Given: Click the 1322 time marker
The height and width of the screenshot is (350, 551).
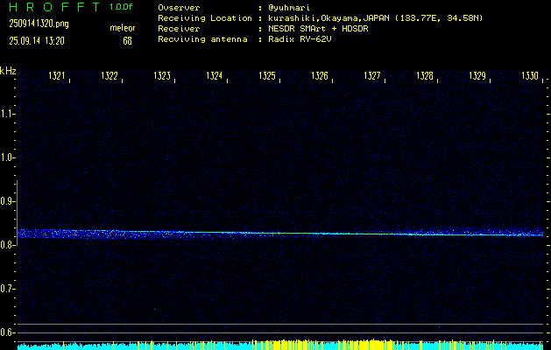Looking at the screenshot, I should click(x=109, y=75).
